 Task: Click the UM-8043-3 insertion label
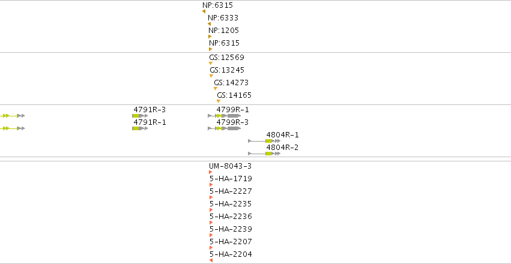231,166
